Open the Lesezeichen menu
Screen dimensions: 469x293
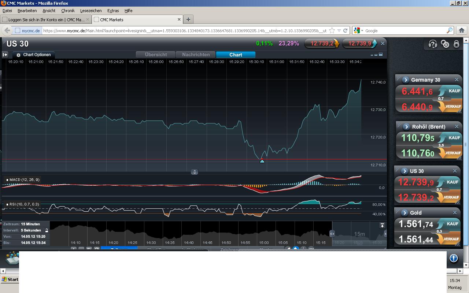click(91, 11)
